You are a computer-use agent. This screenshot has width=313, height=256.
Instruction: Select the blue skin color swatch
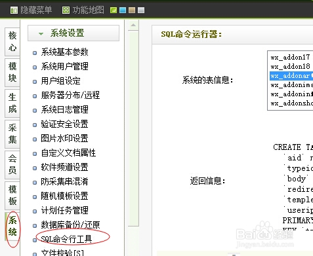(x=123, y=10)
